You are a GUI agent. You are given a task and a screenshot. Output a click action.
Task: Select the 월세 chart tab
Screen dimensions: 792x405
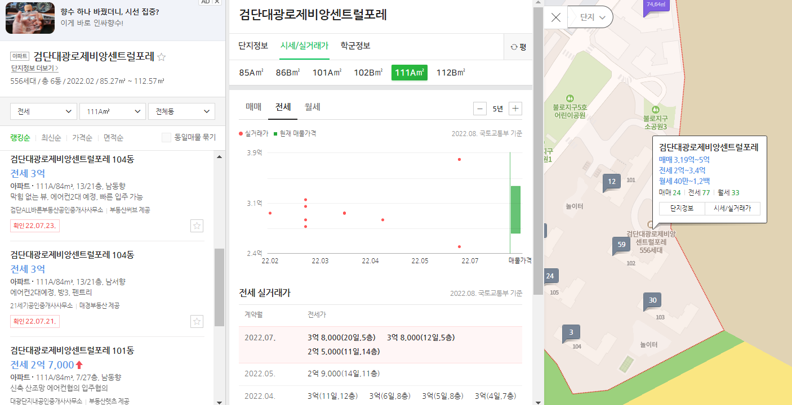coord(312,107)
